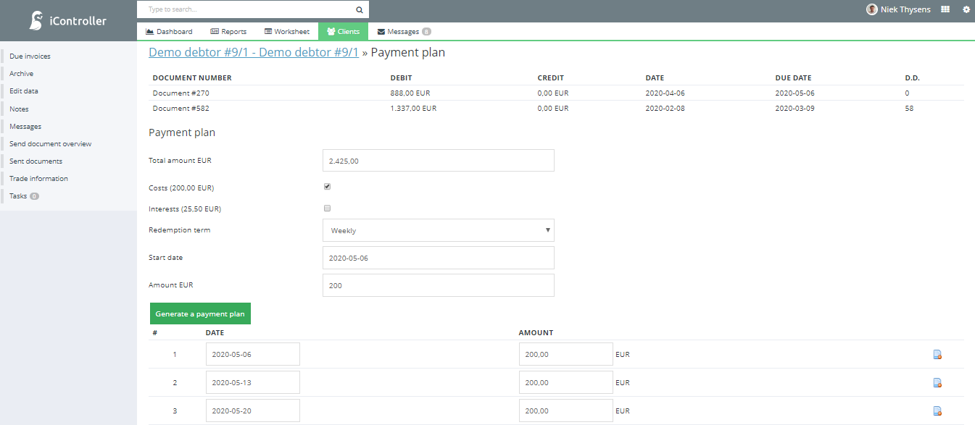
Task: Click the CREDIT column header
Action: [x=551, y=77]
